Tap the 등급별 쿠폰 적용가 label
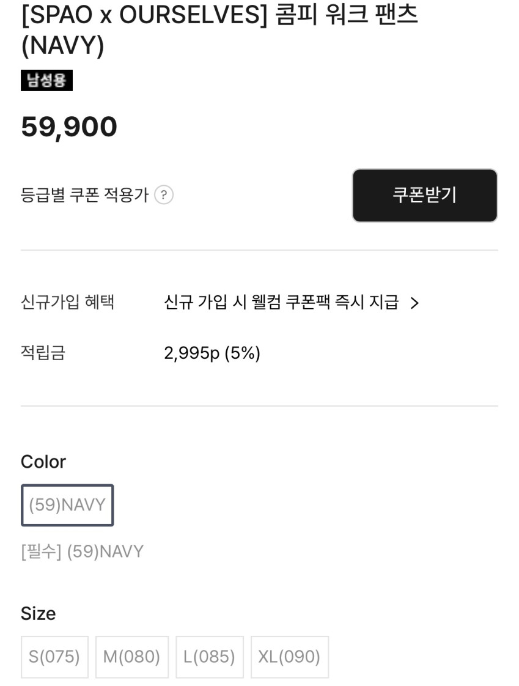 (x=84, y=195)
